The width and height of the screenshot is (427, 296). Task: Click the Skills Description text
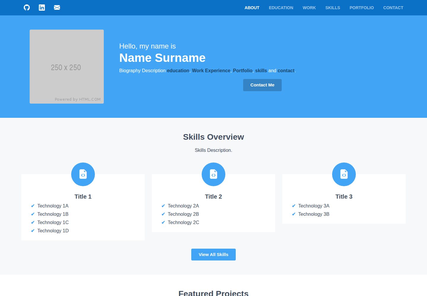coord(213,150)
